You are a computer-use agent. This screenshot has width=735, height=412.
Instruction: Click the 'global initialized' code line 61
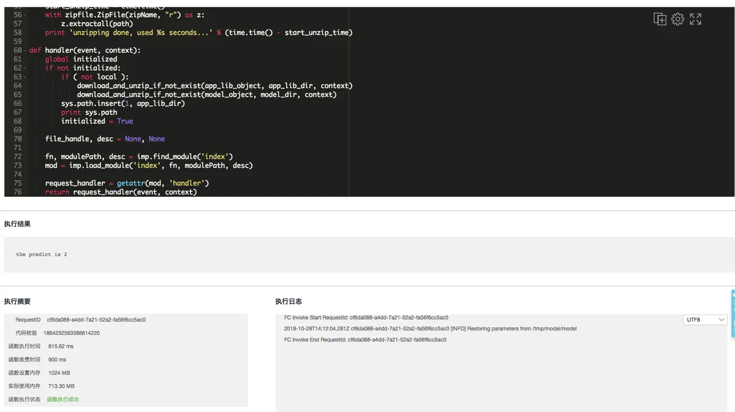point(81,59)
